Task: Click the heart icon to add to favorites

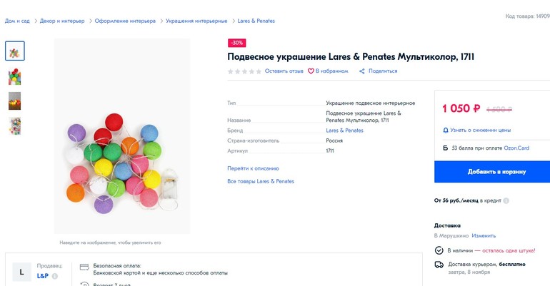Action: tap(311, 71)
